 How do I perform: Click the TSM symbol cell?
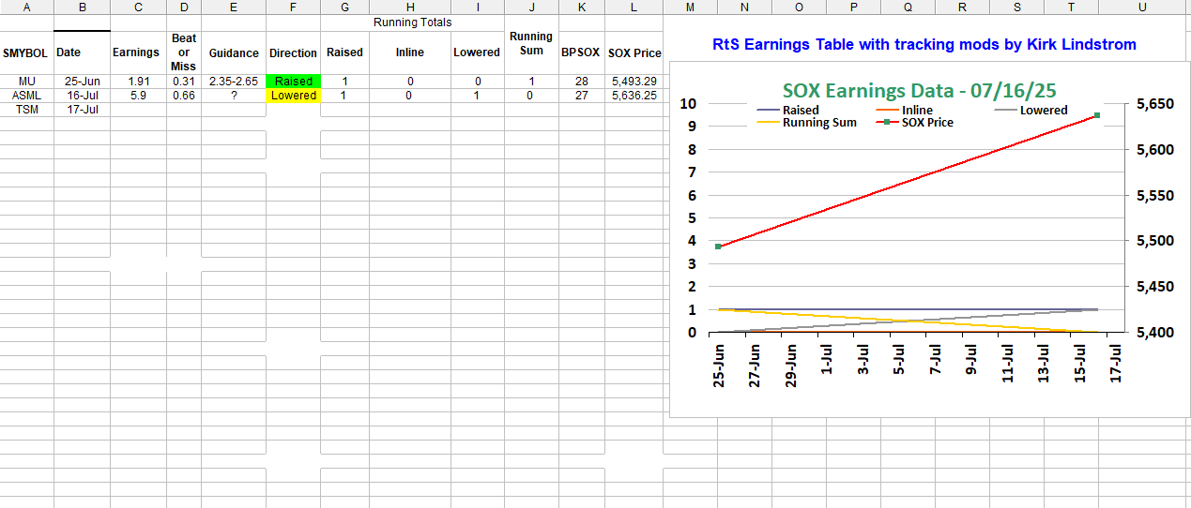[26, 110]
